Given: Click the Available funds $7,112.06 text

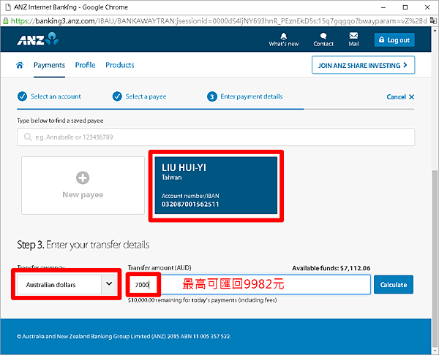Looking at the screenshot, I should point(331,268).
